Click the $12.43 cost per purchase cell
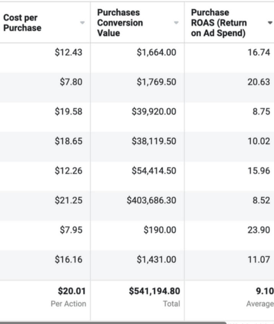 coord(68,52)
